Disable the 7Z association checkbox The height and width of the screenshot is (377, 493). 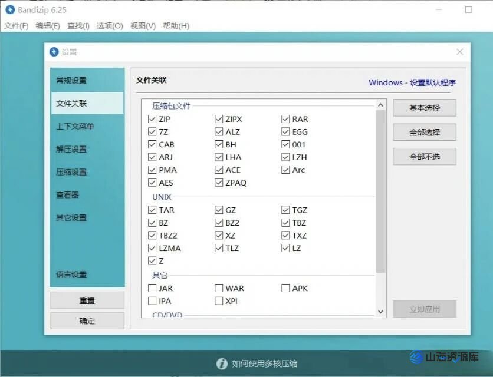(x=152, y=132)
